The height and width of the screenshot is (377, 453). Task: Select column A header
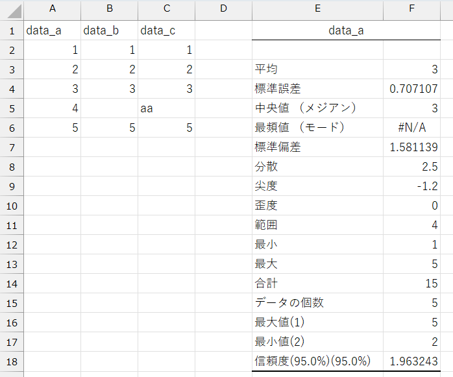pos(52,9)
